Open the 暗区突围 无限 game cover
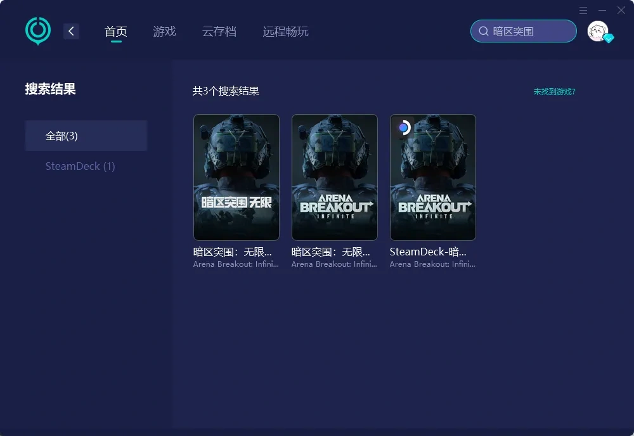 236,177
